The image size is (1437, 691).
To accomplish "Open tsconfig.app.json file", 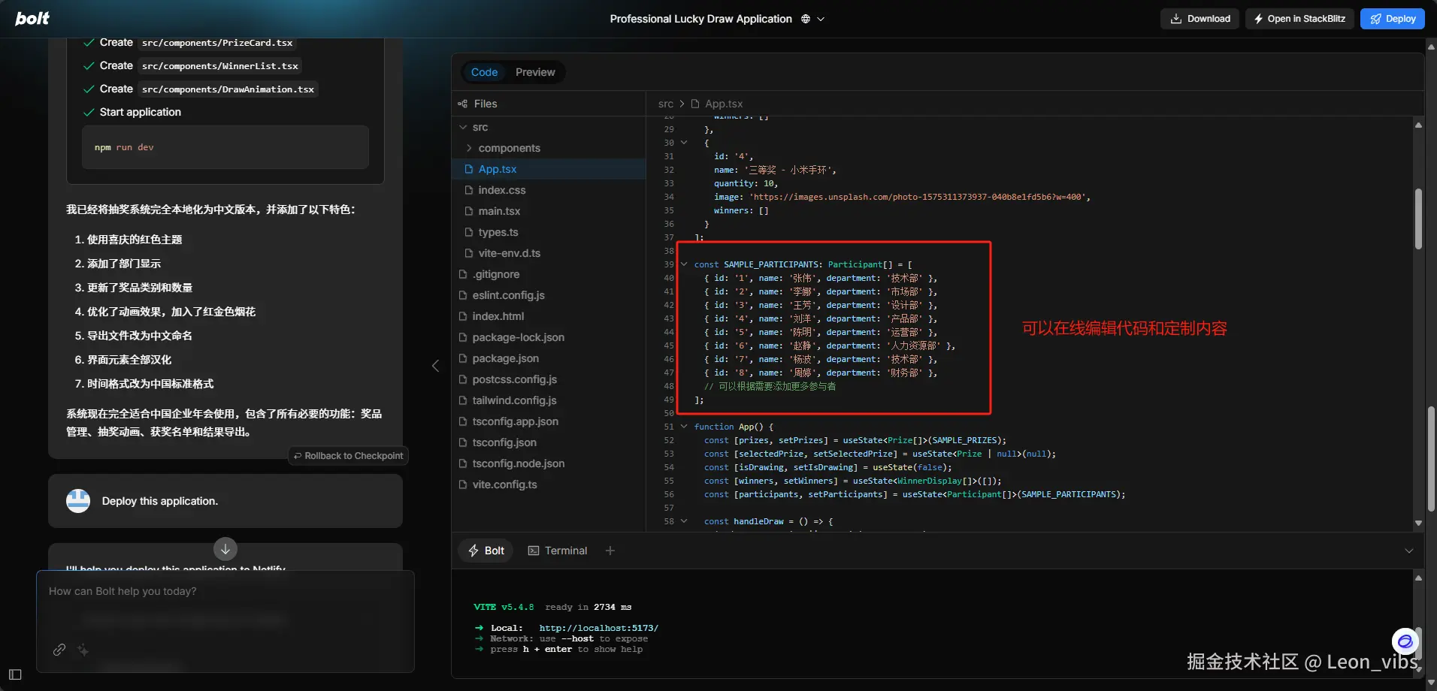I will pos(549,421).
